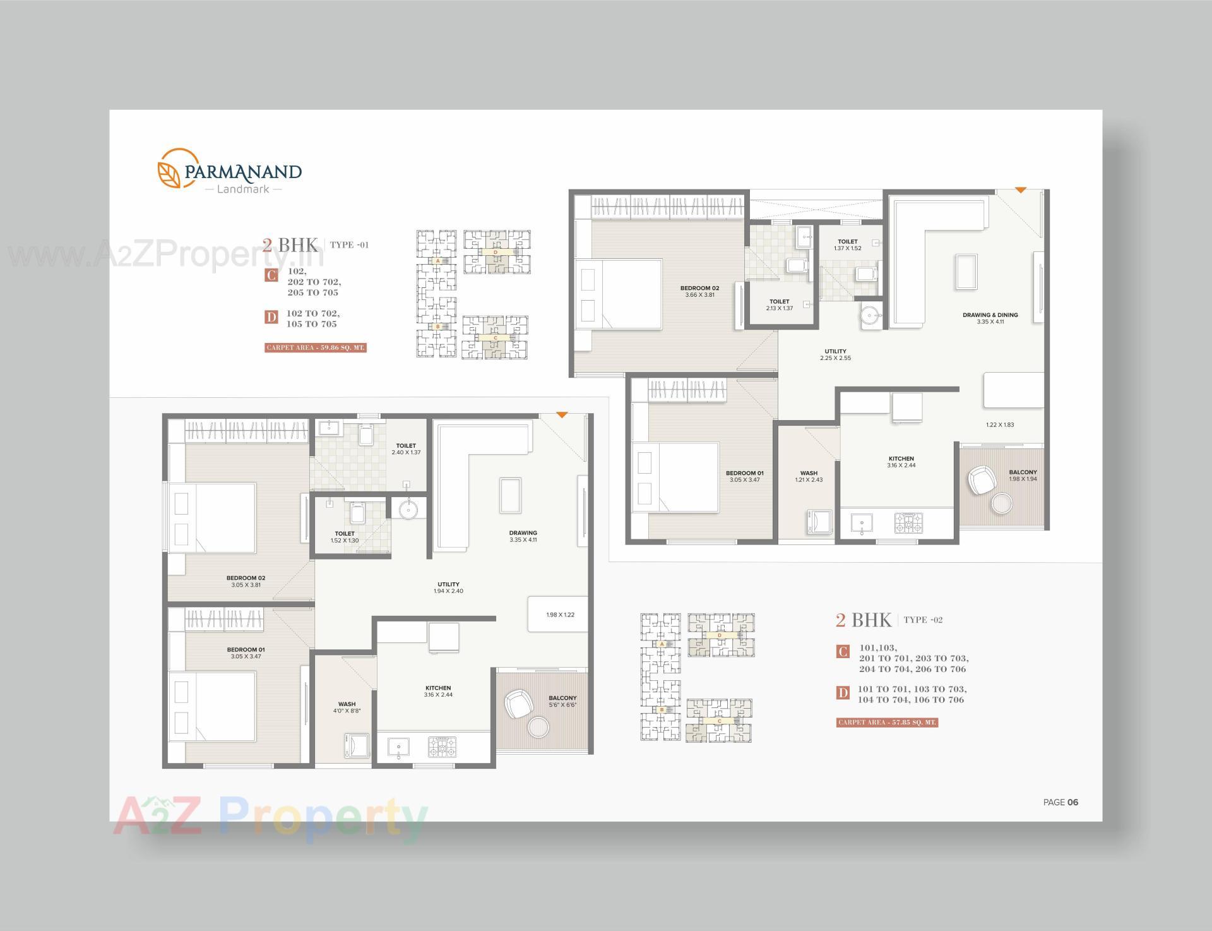Viewport: 1212px width, 931px height.
Task: Click the kitchen stove in the Type-02 plan
Action: pos(908,522)
